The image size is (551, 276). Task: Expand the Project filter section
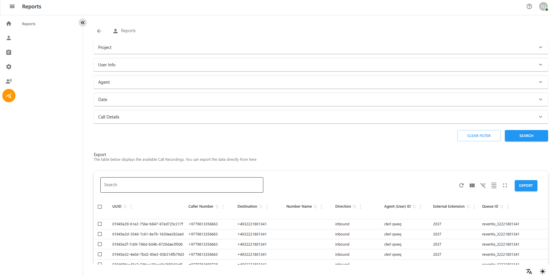click(320, 47)
